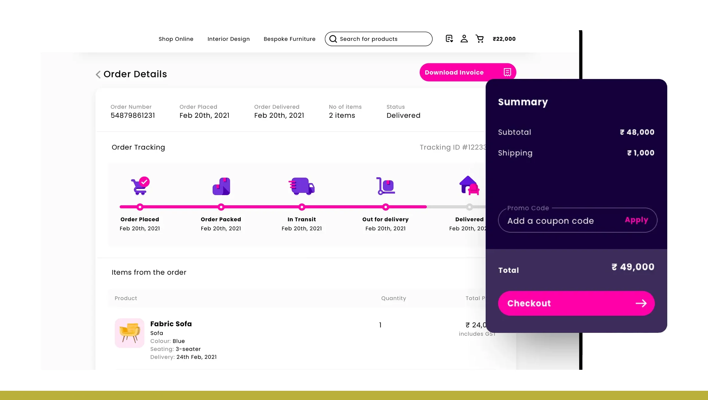This screenshot has height=400, width=708.
Task: Click the In Transit delivery truck icon
Action: pos(302,186)
